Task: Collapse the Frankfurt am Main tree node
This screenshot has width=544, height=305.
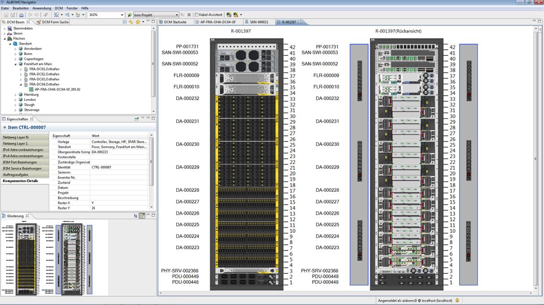Action: (x=15, y=64)
